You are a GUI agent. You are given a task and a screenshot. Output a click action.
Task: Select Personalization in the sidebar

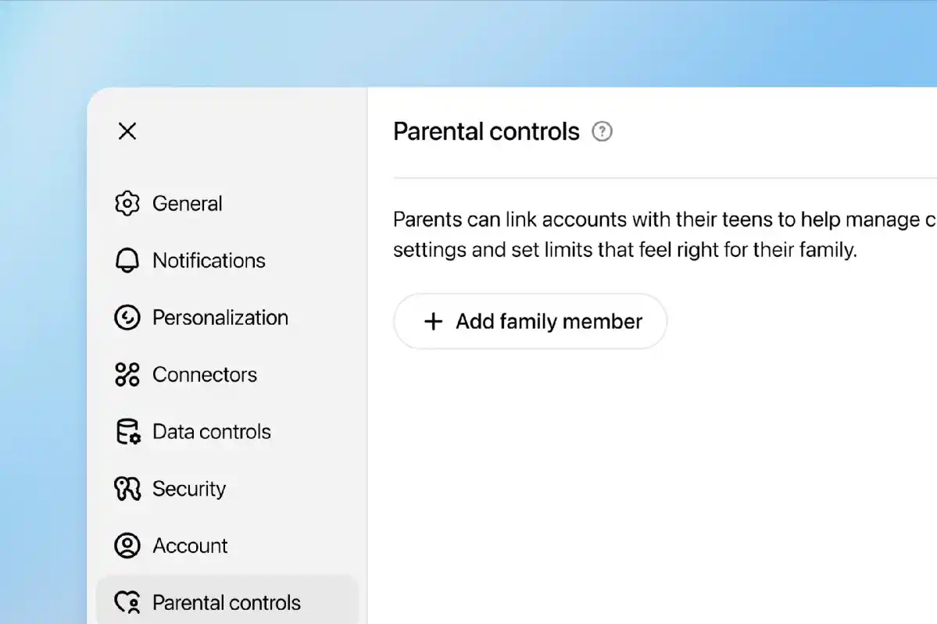pos(220,317)
